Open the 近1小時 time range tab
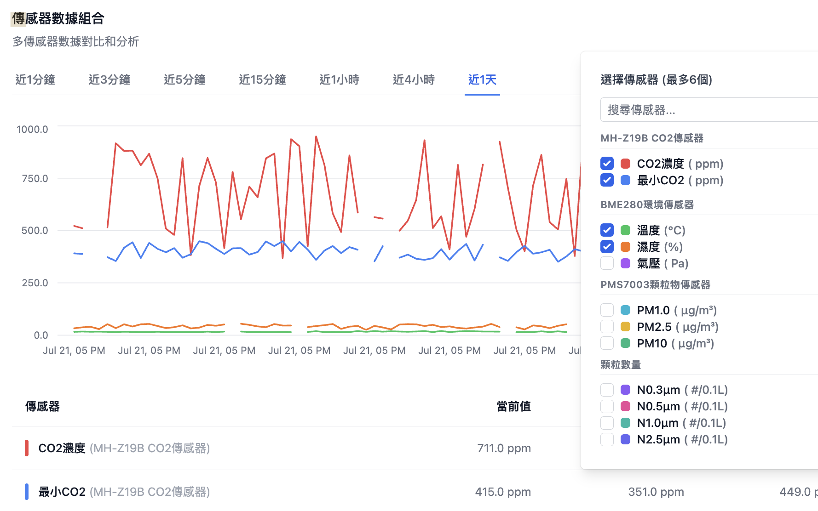The image size is (818, 511). 339,80
